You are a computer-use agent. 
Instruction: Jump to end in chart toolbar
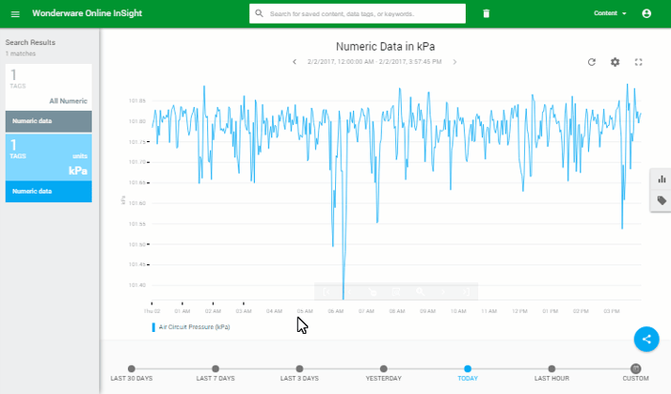click(x=466, y=292)
